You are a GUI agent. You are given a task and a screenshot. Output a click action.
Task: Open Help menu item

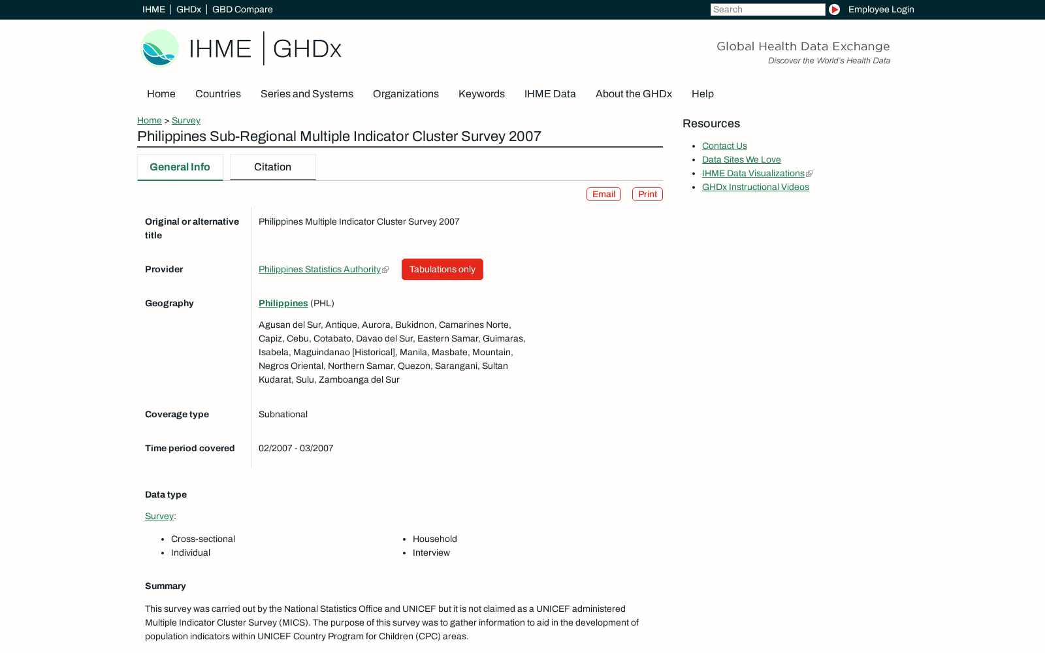tap(703, 94)
